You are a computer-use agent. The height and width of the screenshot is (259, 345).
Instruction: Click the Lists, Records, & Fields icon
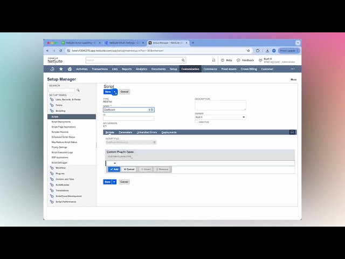(52, 99)
